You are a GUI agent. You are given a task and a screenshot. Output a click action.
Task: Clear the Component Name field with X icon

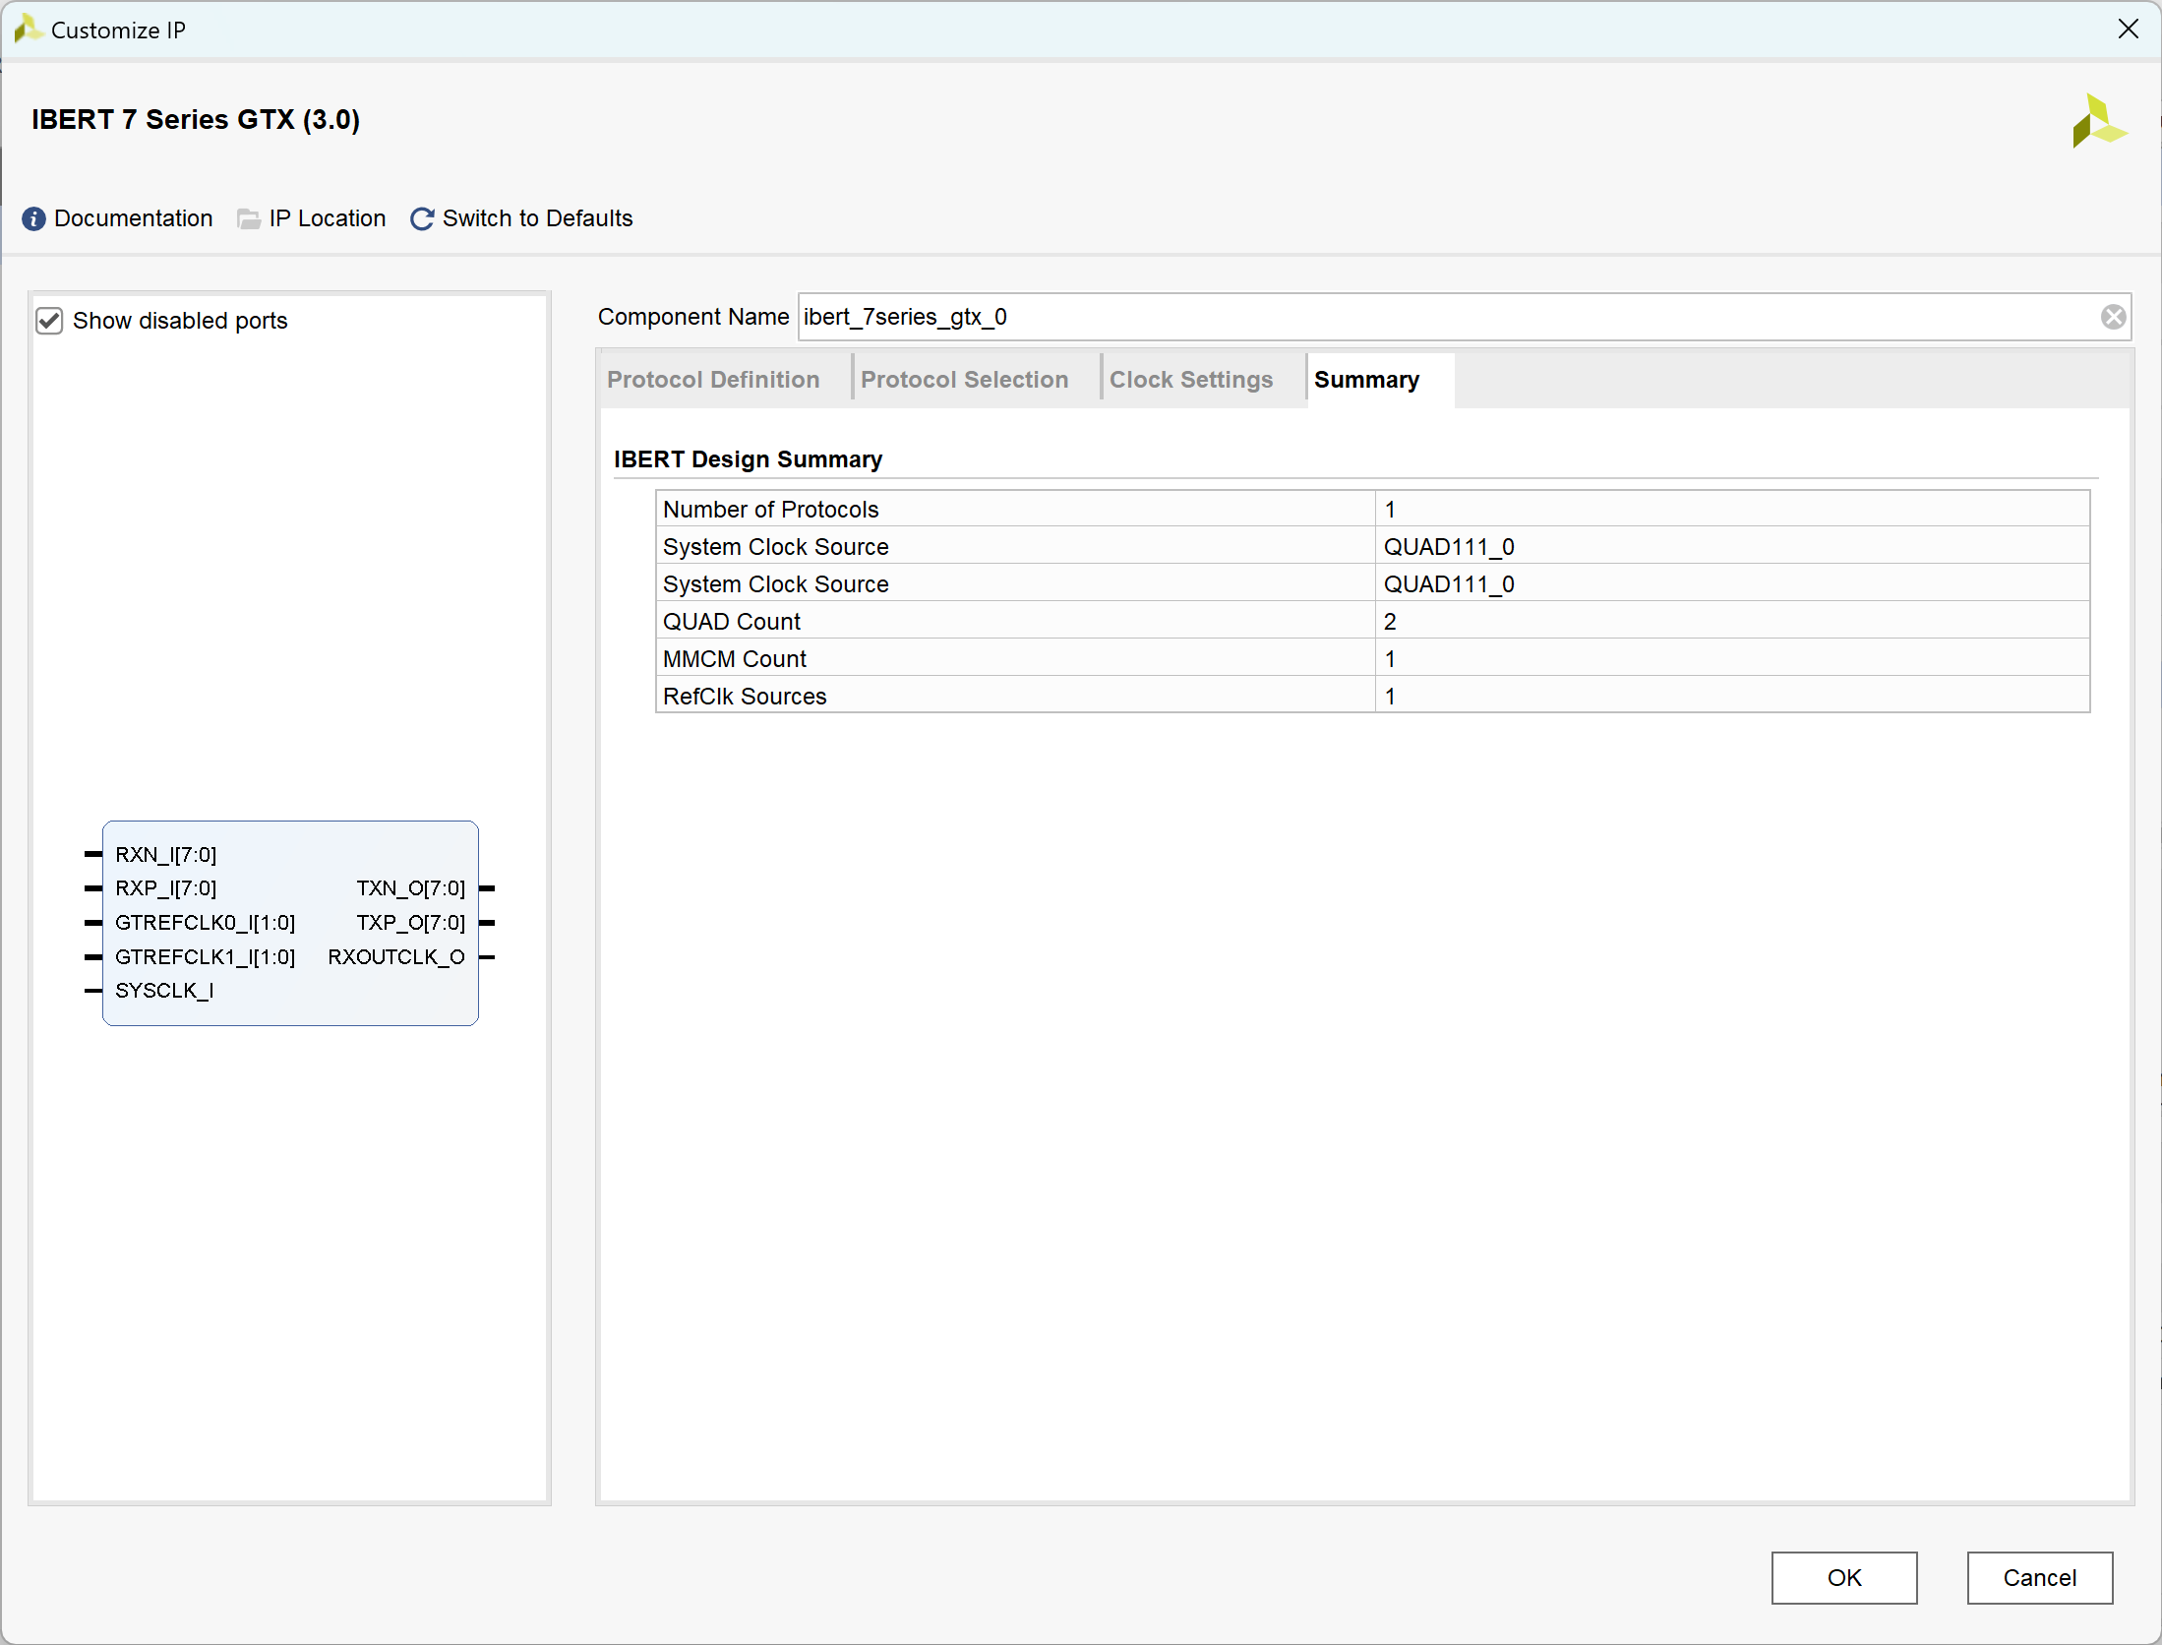coord(2113,317)
